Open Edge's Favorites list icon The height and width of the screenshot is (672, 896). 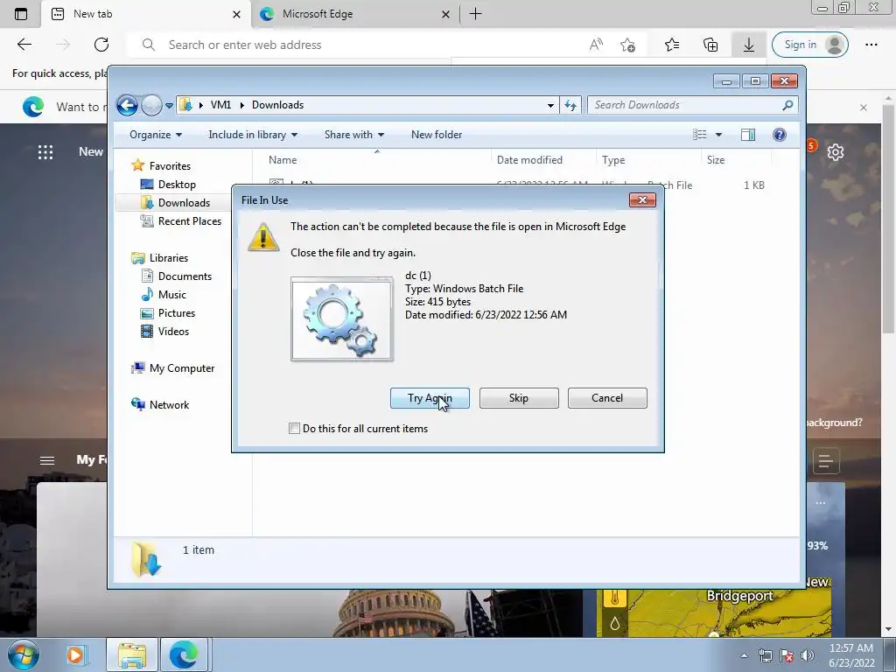pyautogui.click(x=672, y=45)
